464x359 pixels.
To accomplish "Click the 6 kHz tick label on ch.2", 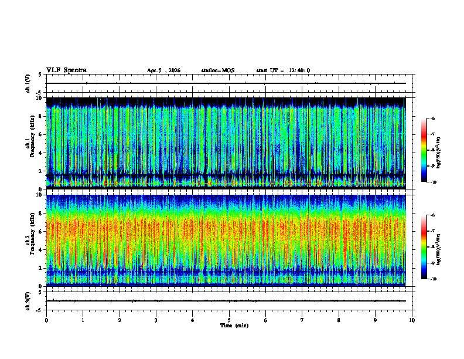I will tap(41, 232).
